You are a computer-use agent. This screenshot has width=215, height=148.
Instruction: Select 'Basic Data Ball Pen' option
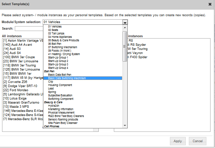coord(60,75)
